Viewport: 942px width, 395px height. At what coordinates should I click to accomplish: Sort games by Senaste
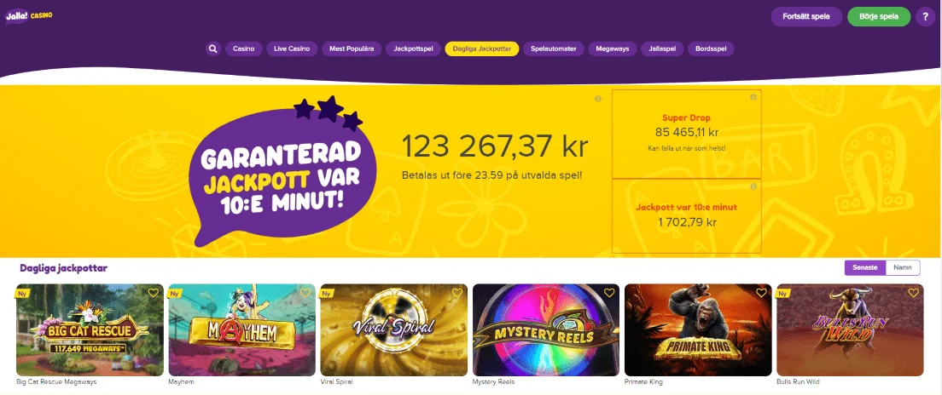pos(865,268)
